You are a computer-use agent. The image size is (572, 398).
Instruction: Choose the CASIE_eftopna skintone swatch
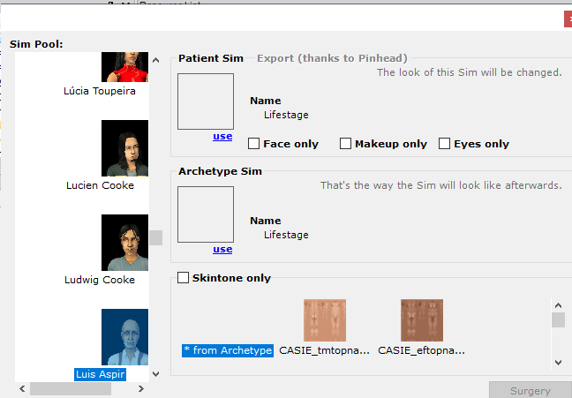(422, 320)
